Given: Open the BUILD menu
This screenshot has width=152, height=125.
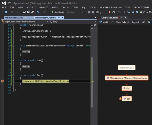Looking at the screenshot, I should pyautogui.click(x=55, y=8).
